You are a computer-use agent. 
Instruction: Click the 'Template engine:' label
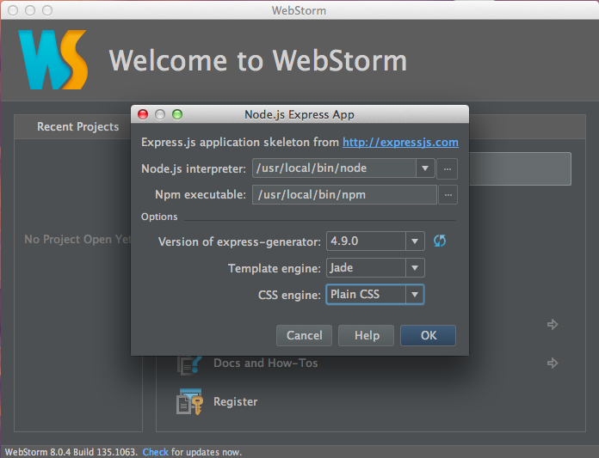point(275,268)
